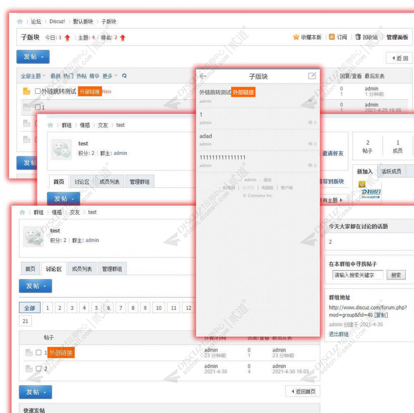
Task: Click the test group avatar under the 讨论区 window's breadcrumb
Action: [x=33, y=237]
